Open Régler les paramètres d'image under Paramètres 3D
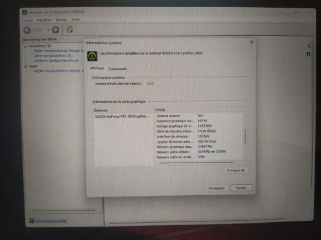The width and height of the screenshot is (321, 240). (x=58, y=51)
